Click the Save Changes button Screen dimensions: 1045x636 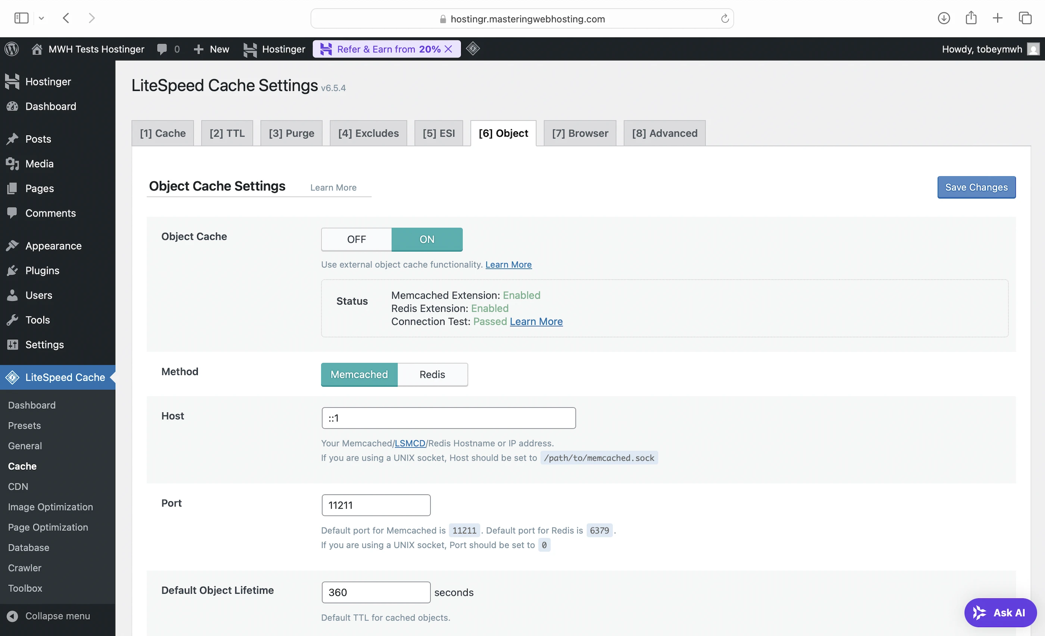point(976,187)
